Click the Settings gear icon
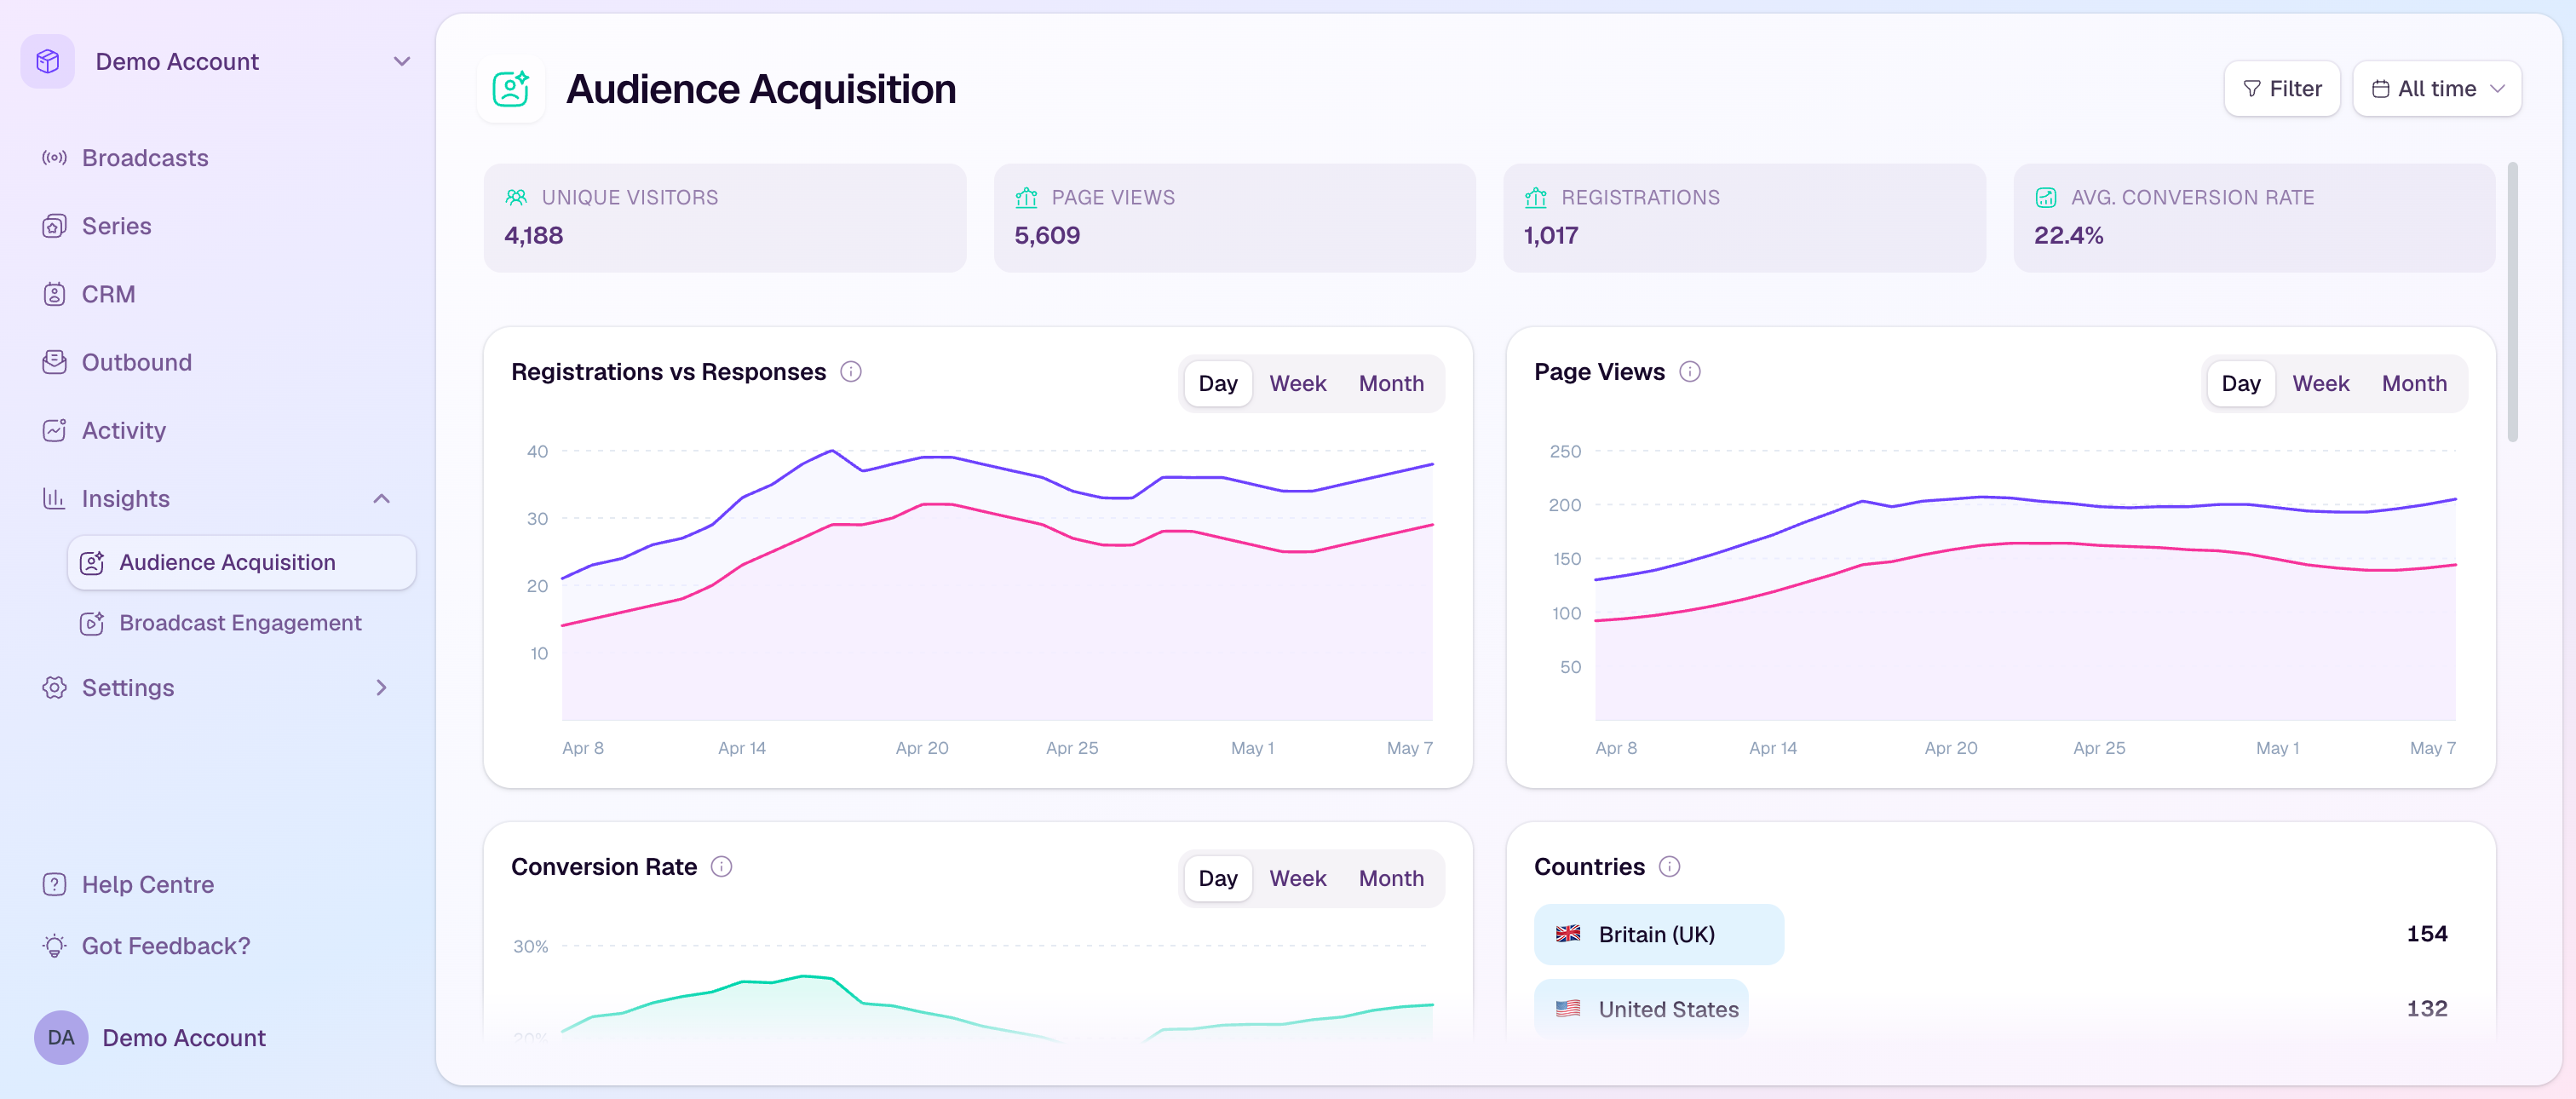Viewport: 2576px width, 1099px height. tap(54, 688)
